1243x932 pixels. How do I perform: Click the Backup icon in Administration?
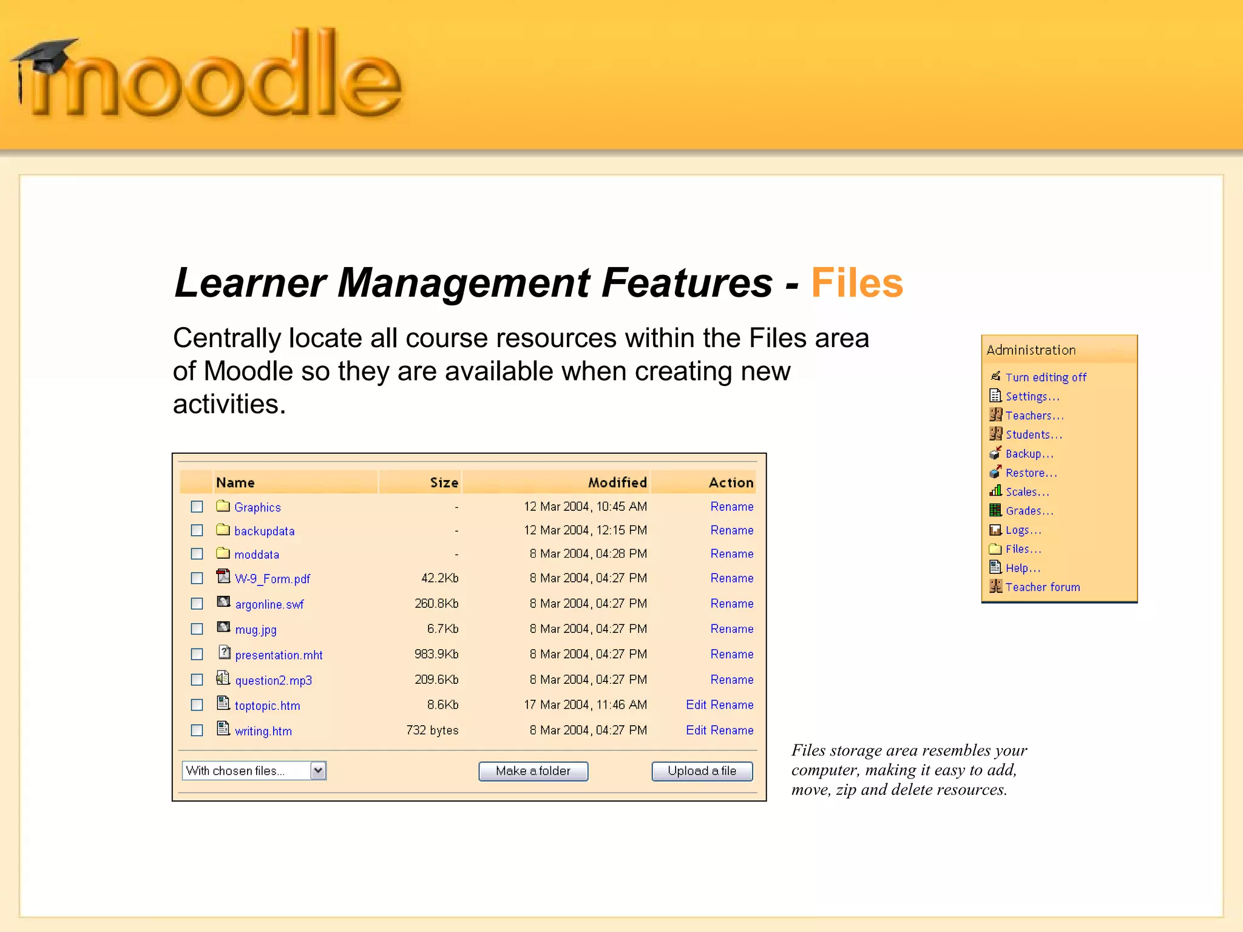(995, 453)
